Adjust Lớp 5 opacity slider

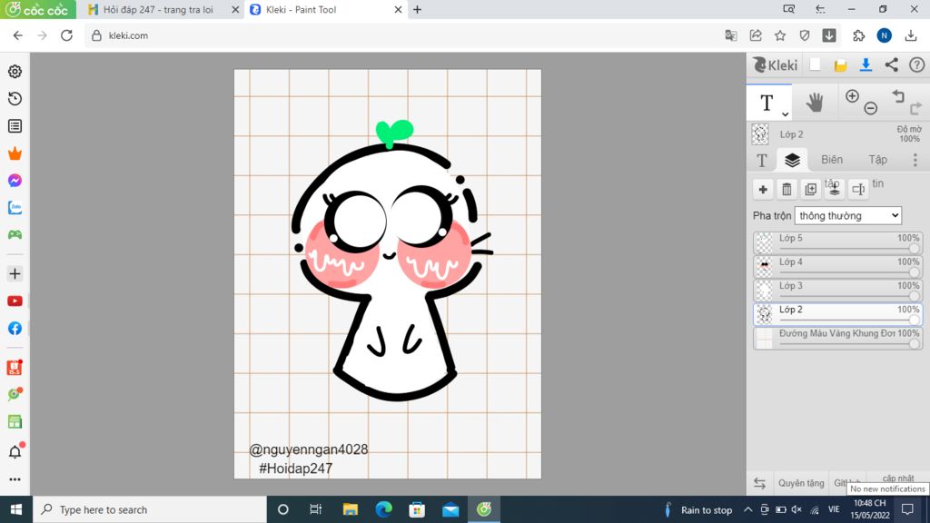[915, 249]
